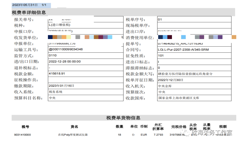240x143 pixels.
Task: Click the 单位 column header
Action: click(x=134, y=126)
